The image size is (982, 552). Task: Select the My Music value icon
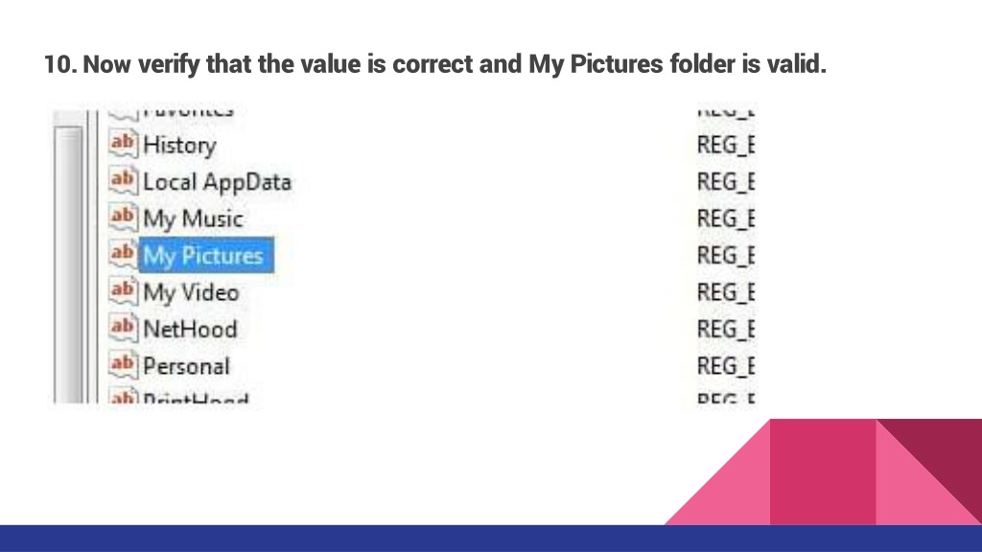pyautogui.click(x=124, y=218)
